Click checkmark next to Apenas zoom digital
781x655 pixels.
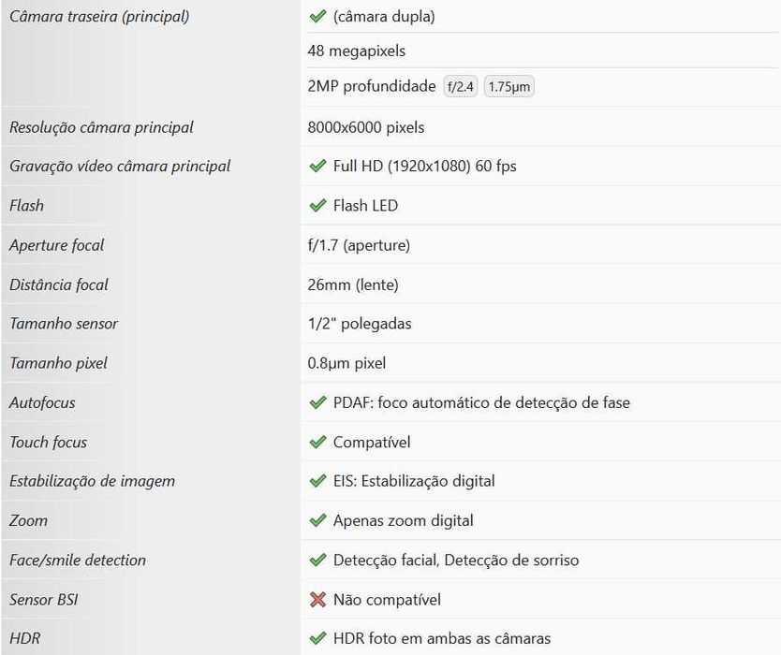pos(317,521)
